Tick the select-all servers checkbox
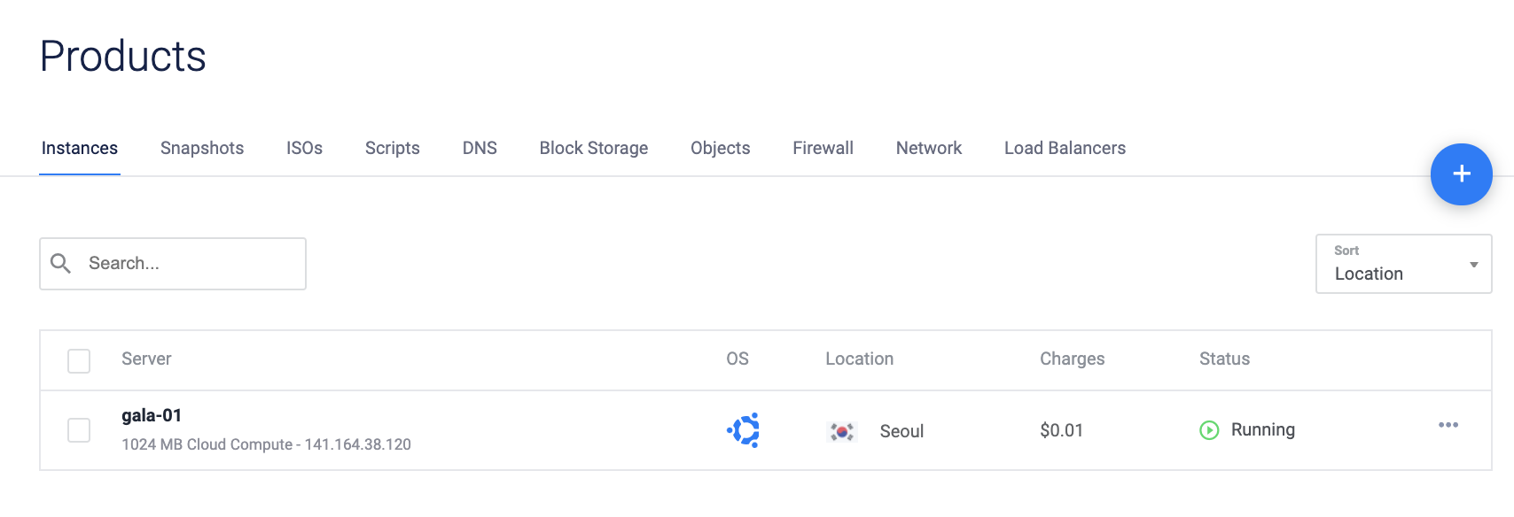1514x517 pixels. (x=79, y=360)
